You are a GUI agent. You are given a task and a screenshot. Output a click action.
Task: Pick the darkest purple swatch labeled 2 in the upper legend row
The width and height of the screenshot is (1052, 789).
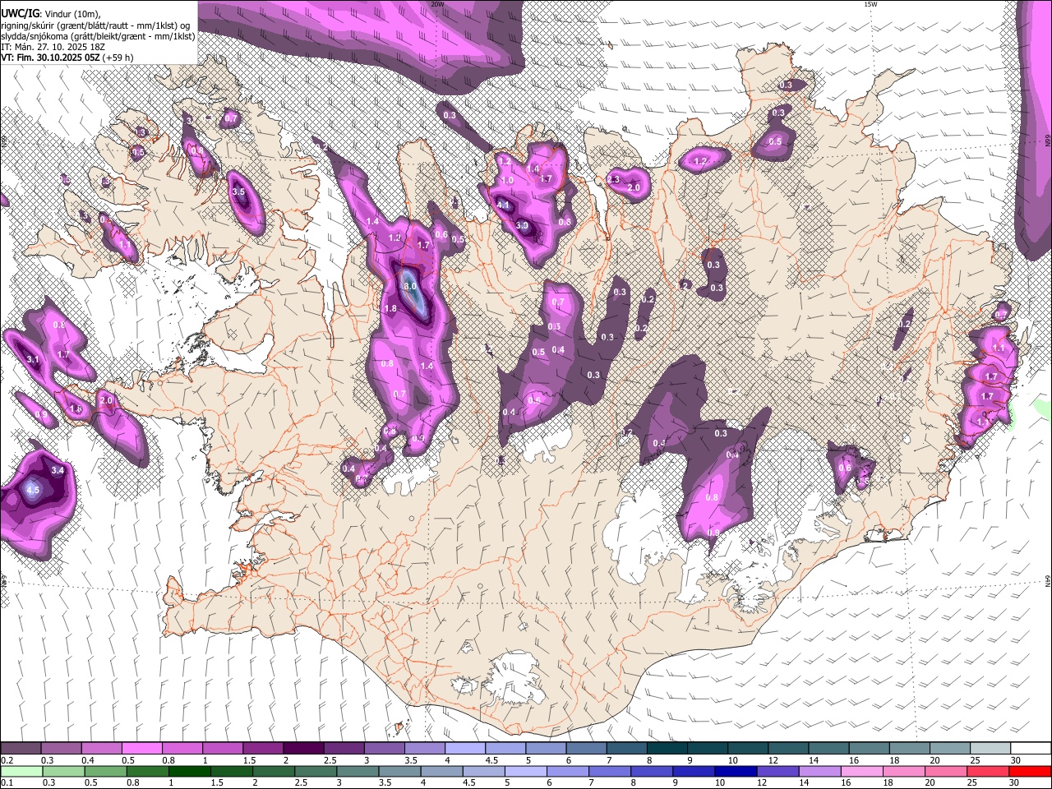tap(302, 749)
